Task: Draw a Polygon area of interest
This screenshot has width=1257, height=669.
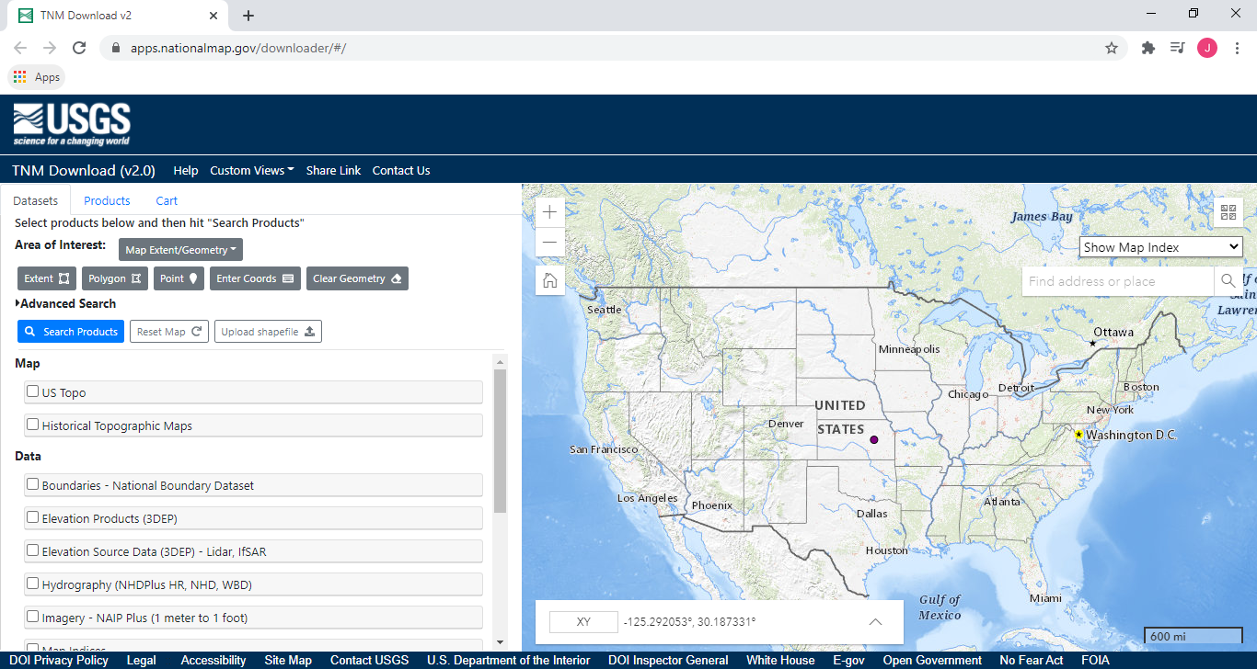Action: click(x=115, y=278)
